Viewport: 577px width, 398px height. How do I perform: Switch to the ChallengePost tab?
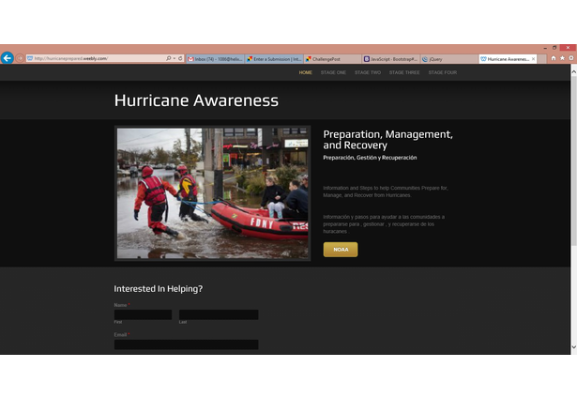[332, 59]
